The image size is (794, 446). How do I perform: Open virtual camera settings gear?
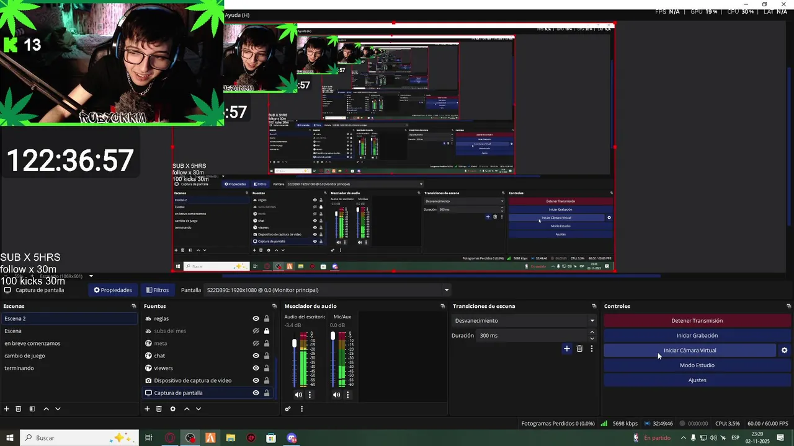[784, 351]
